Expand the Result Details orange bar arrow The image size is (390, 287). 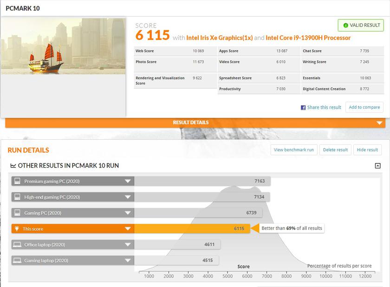point(380,123)
